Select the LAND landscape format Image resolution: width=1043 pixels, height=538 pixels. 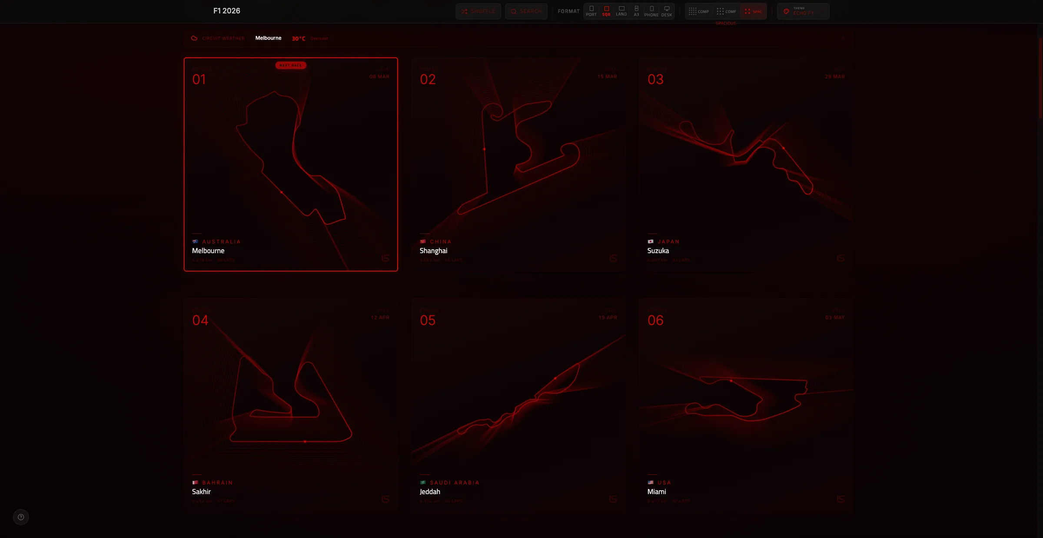coord(621,11)
